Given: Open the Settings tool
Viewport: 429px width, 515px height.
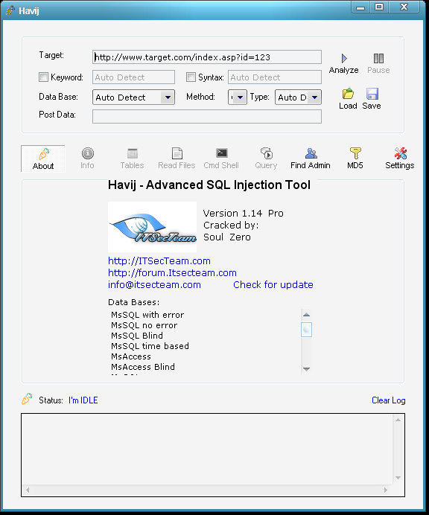Looking at the screenshot, I should click(400, 159).
